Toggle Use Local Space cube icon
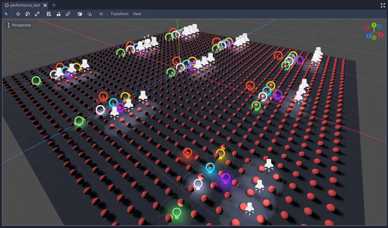The width and height of the screenshot is (388, 228). click(x=80, y=14)
